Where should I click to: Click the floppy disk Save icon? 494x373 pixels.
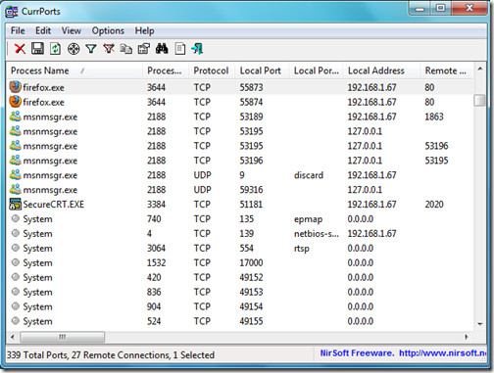(37, 49)
